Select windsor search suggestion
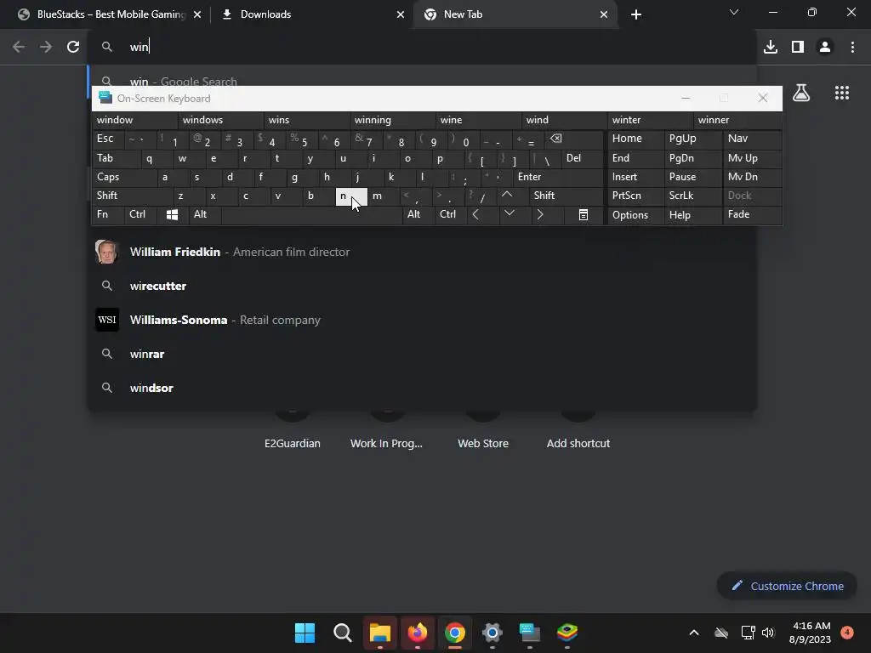This screenshot has width=871, height=653. [422, 388]
